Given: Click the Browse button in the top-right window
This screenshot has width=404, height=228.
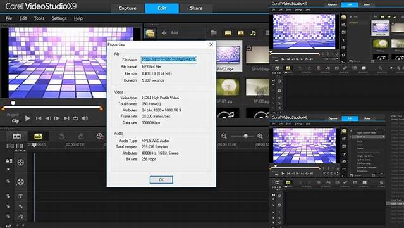Looking at the screenshot, I should [355, 61].
